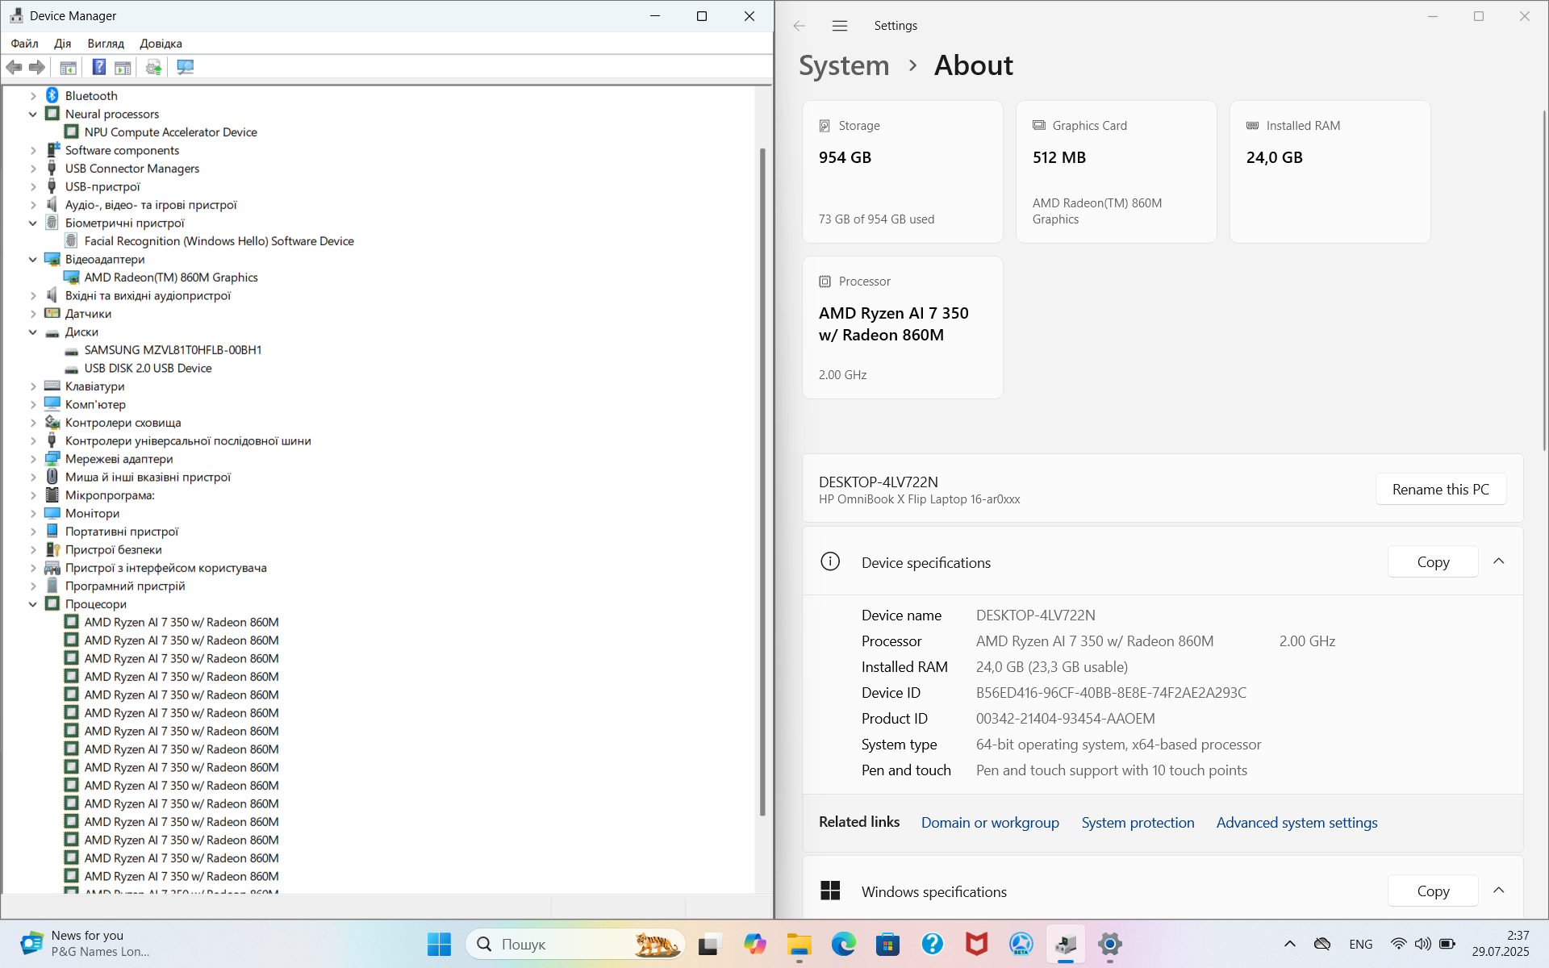
Task: Open the Storage card showing 954 GB
Action: (x=903, y=172)
